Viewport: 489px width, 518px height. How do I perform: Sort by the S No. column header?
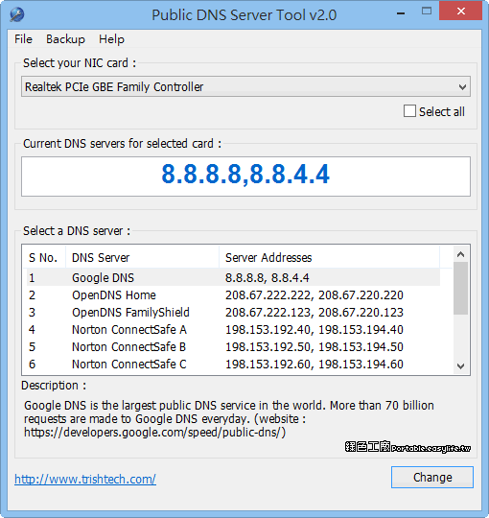coord(44,257)
